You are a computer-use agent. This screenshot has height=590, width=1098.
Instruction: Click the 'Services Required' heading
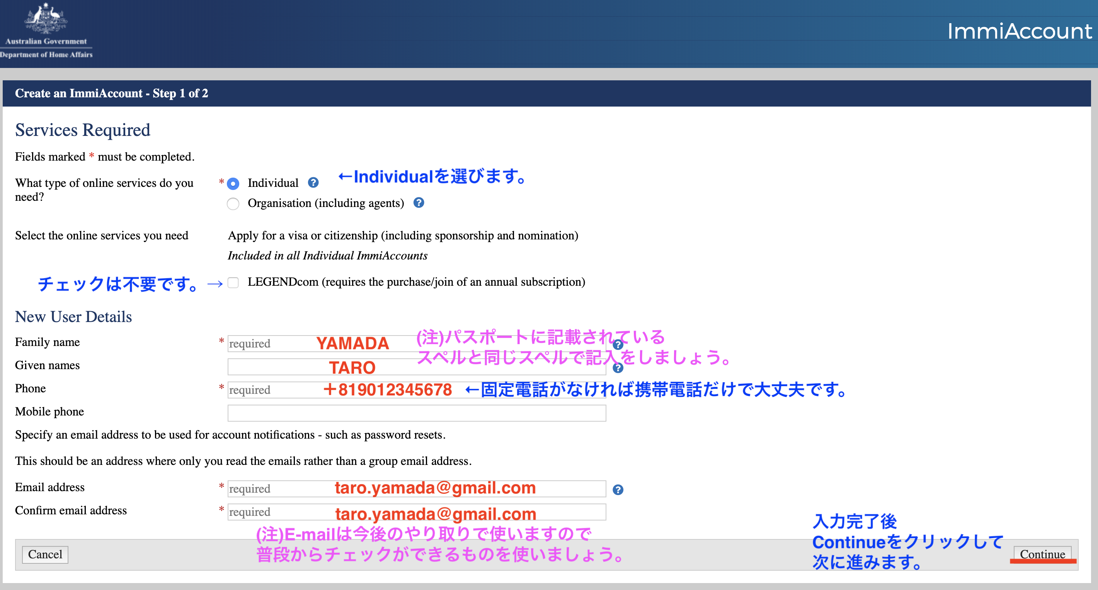pyautogui.click(x=83, y=130)
